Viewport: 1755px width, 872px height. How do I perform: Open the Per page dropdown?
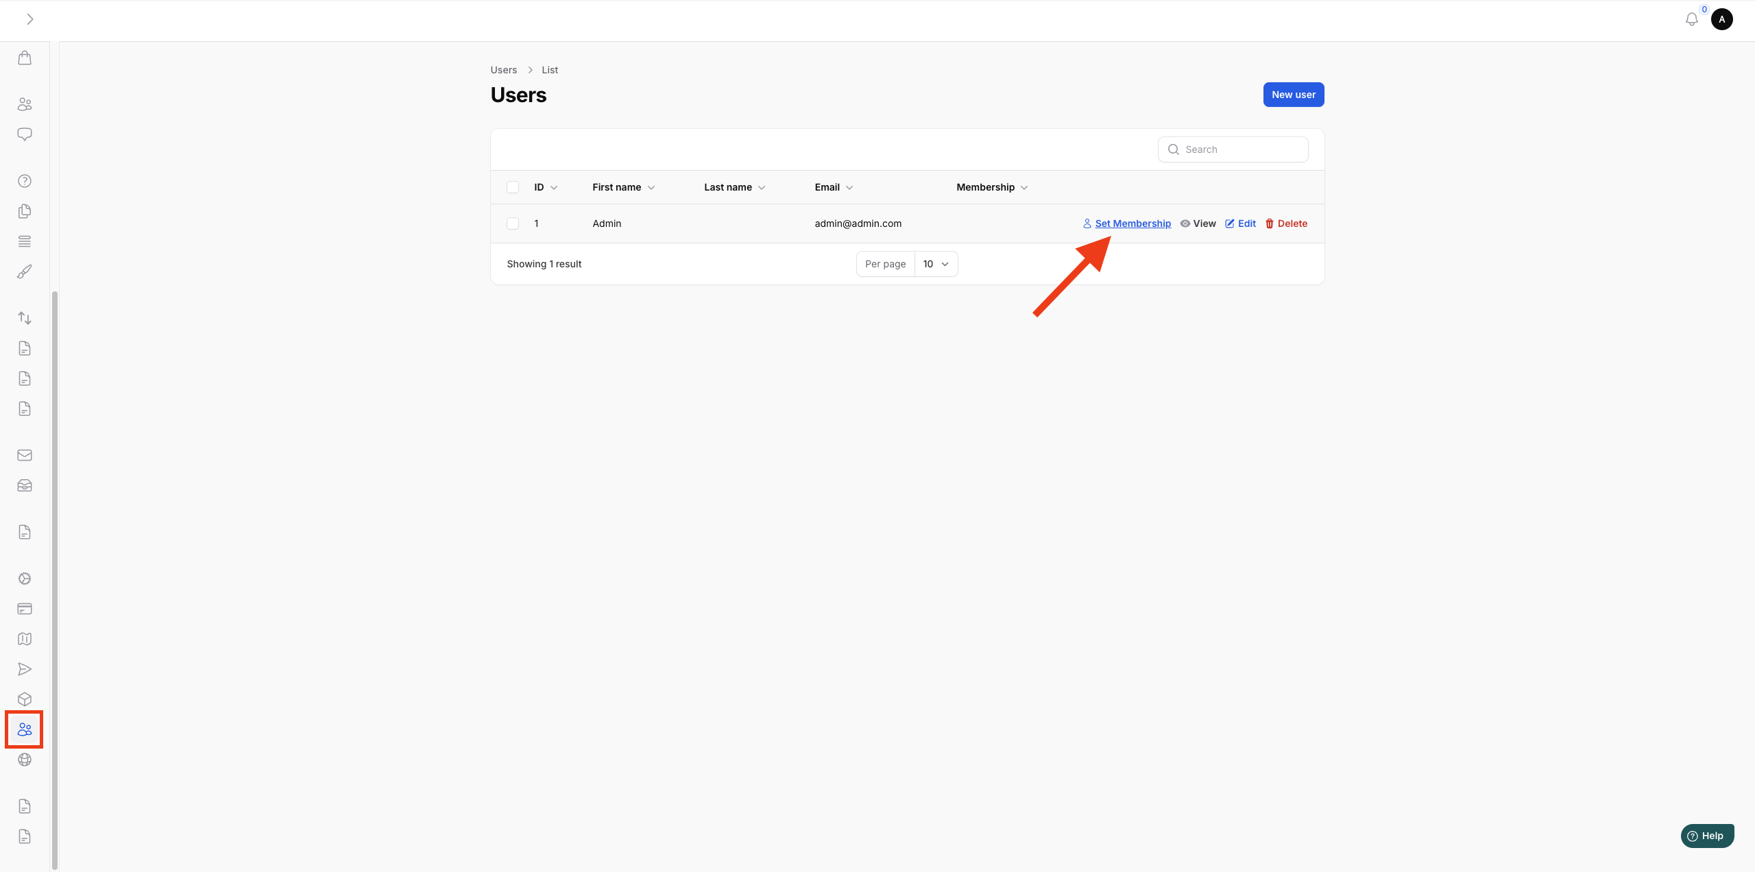pyautogui.click(x=935, y=264)
